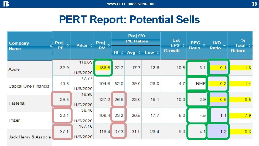
Task: Click Pfizer's PEG Ratio value 4.5
Action: (202, 115)
